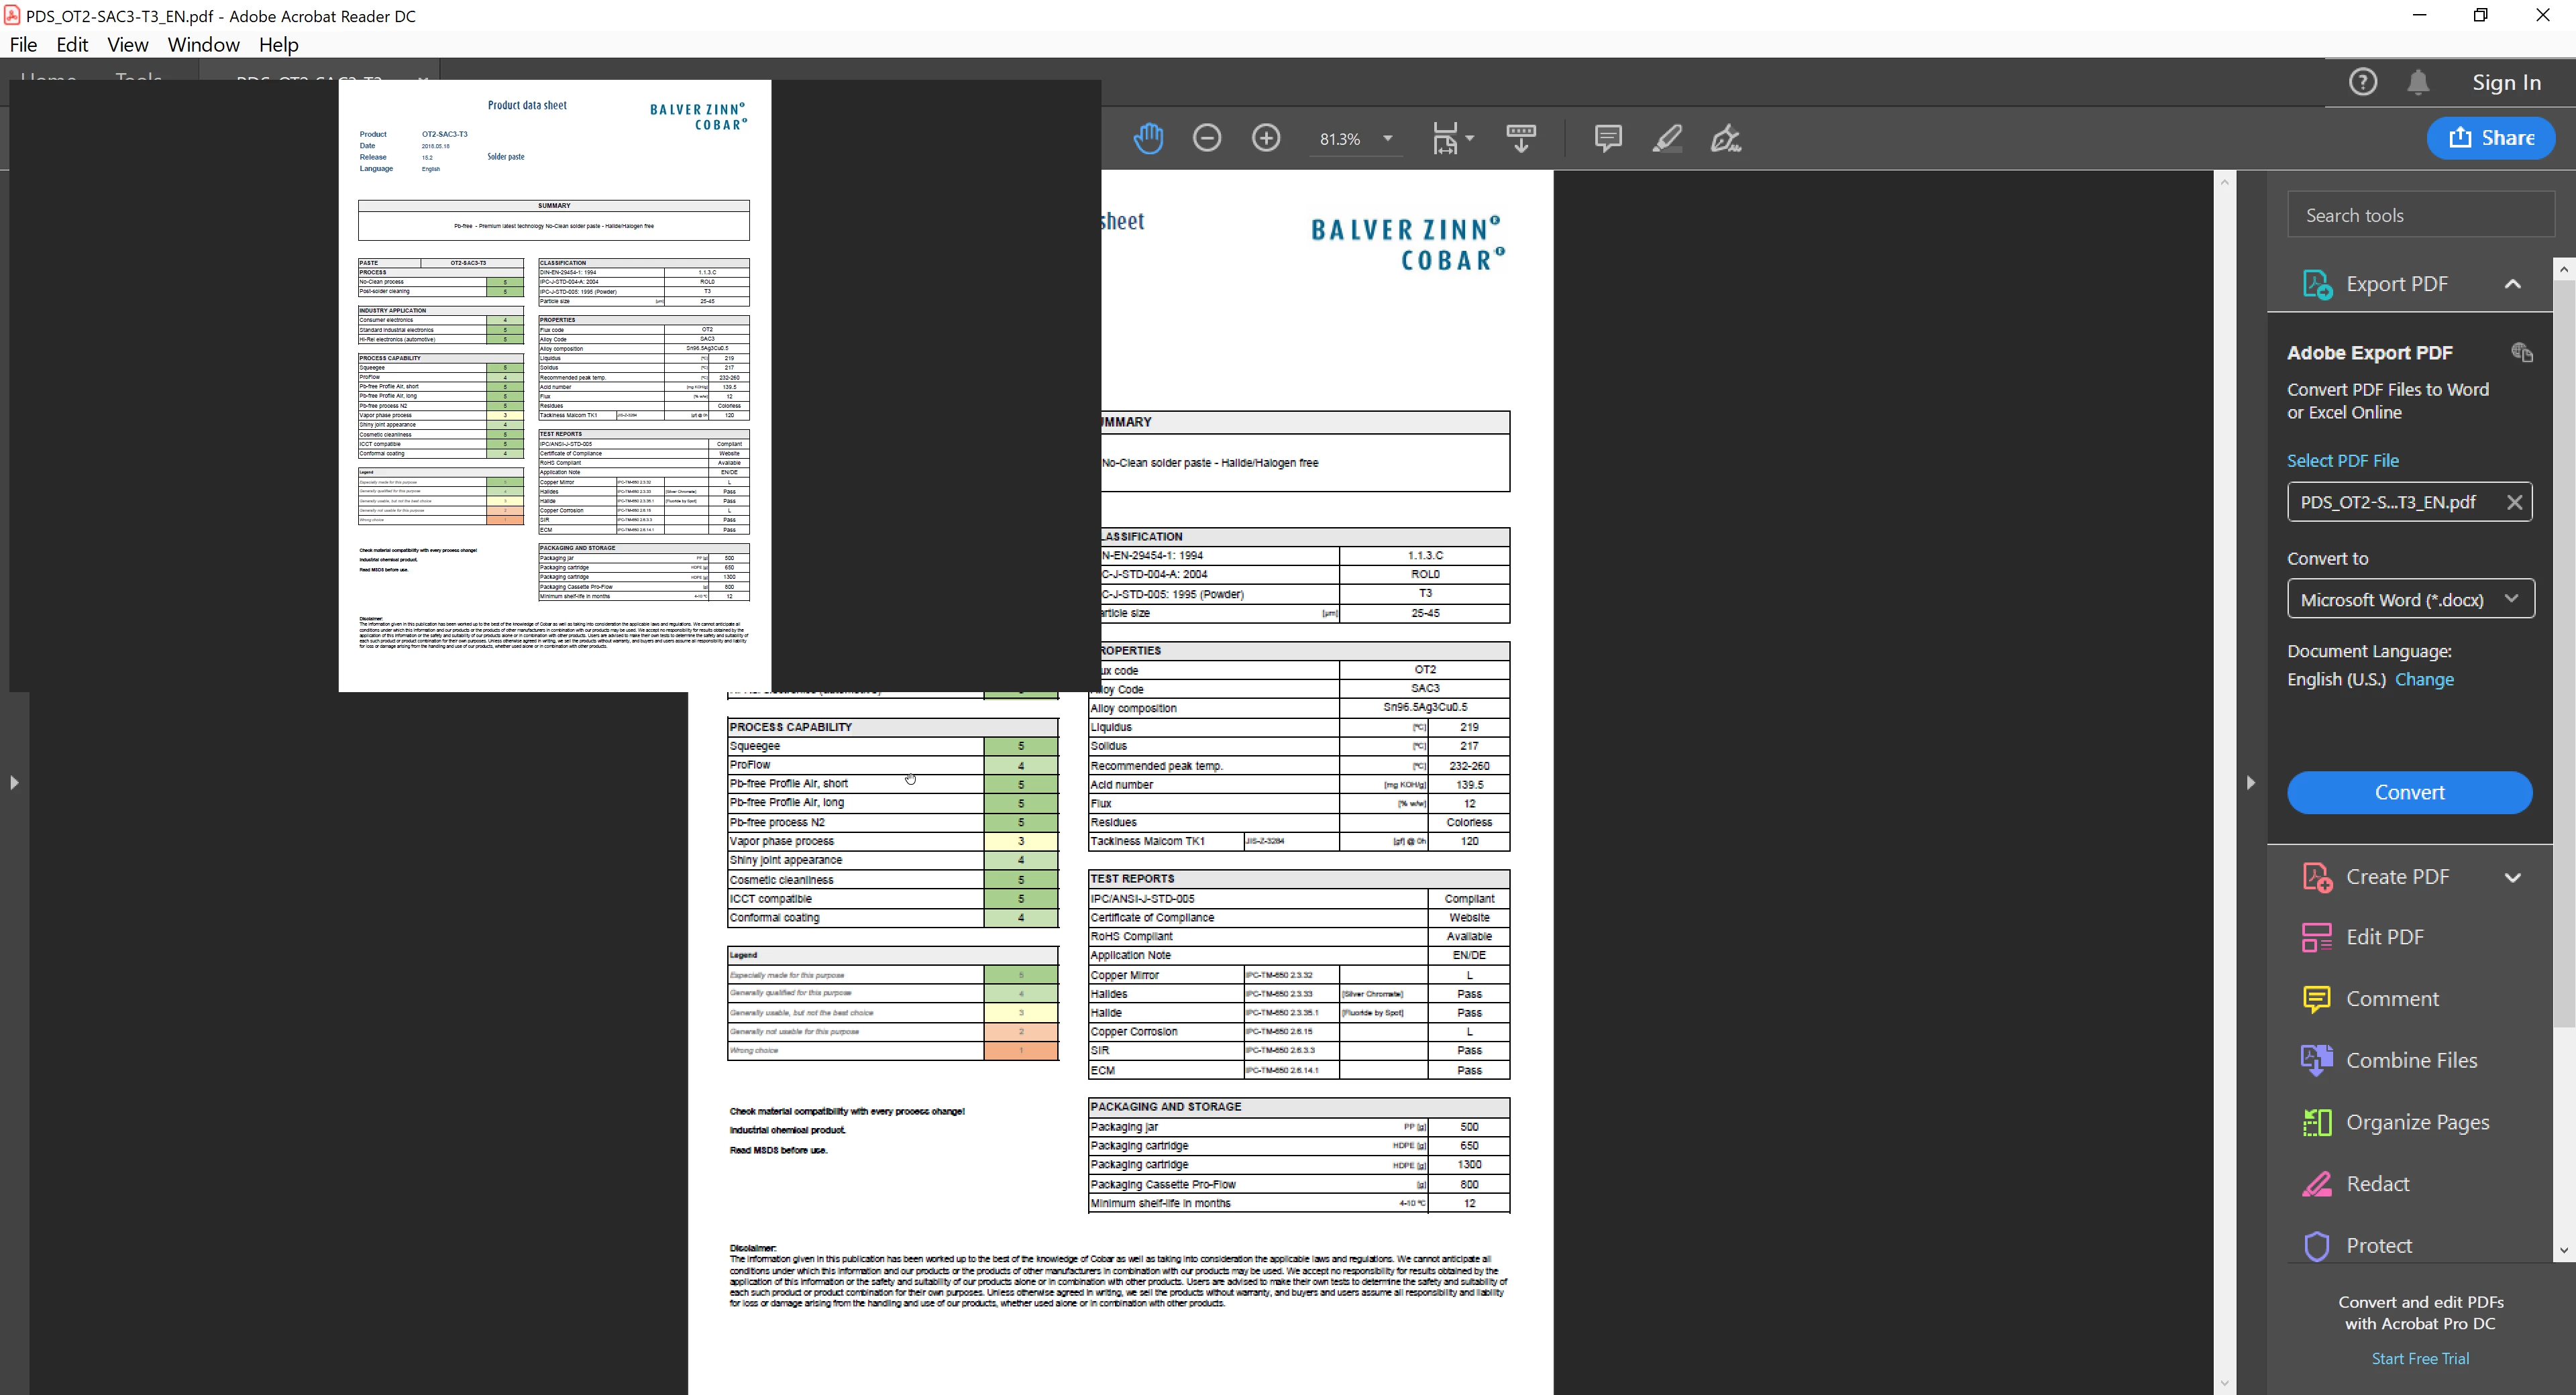Click the TEST REPORTS table header
Image resolution: width=2576 pixels, height=1395 pixels.
[1299, 879]
